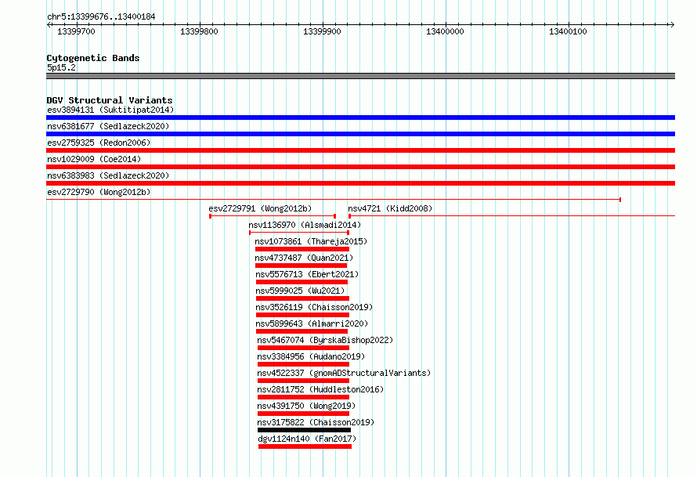Open the nsv2811752 (Huddleston2016) variant label
Image resolution: width=697 pixels, height=477 pixels.
tap(320, 389)
